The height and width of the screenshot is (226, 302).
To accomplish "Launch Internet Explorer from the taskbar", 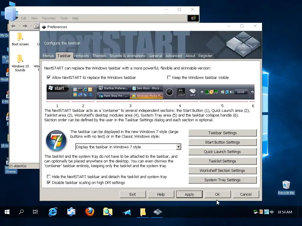I will 53,212.
